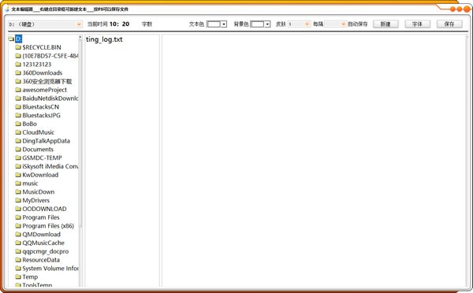
Task: Open the 背景色 background color dropdown arrow
Action: pyautogui.click(x=267, y=24)
